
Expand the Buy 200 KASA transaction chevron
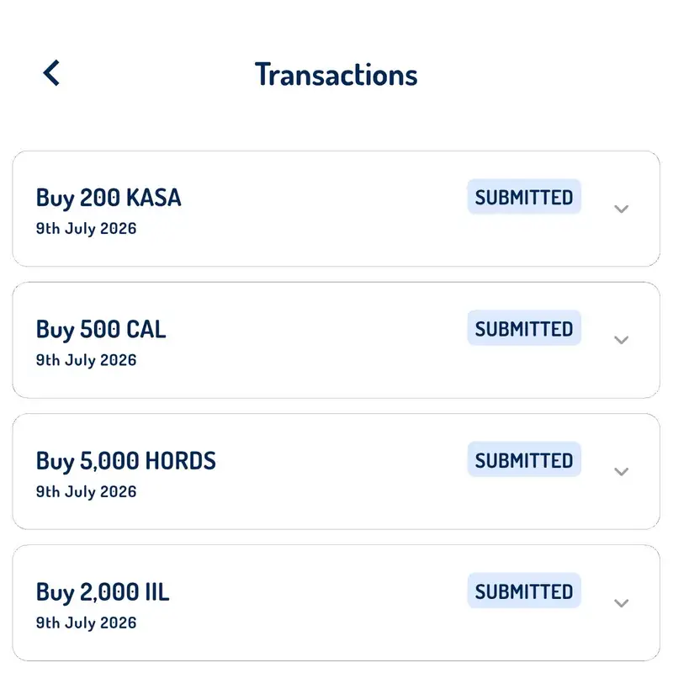pos(621,209)
